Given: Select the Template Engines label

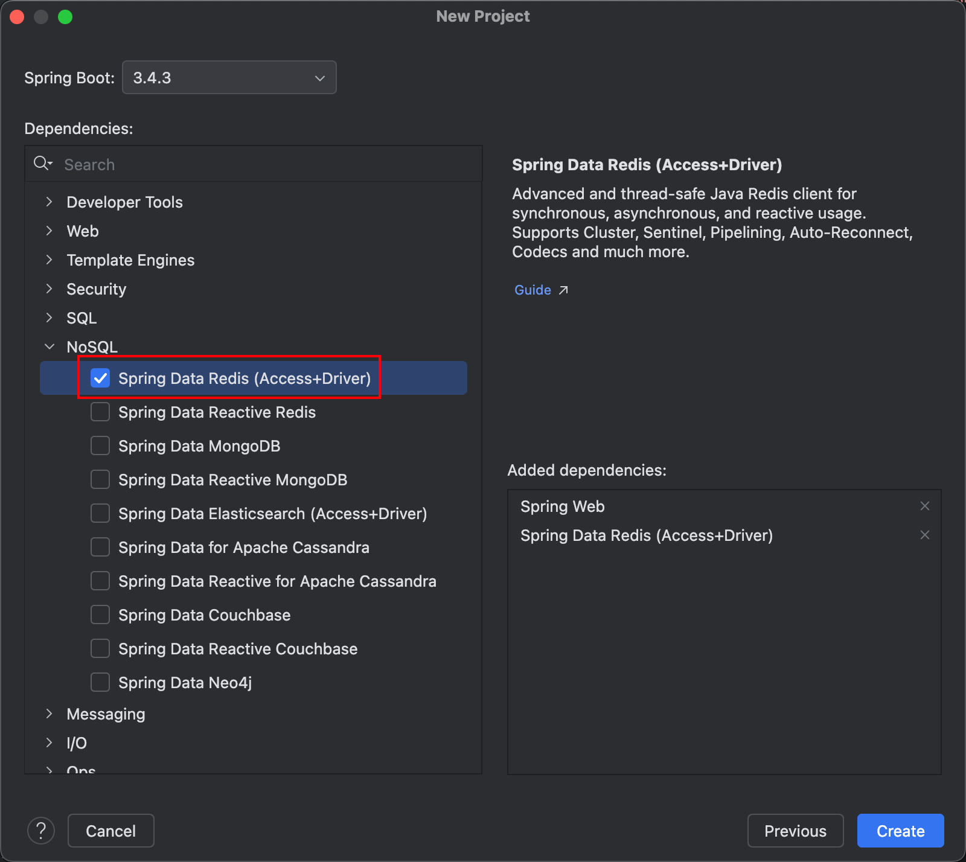Looking at the screenshot, I should click(130, 260).
